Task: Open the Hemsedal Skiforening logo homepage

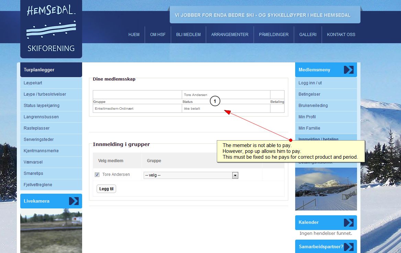Action: pos(51,28)
